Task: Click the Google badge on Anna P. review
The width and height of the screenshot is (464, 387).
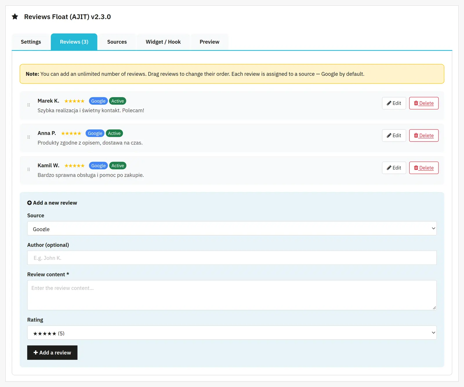Action: click(95, 133)
